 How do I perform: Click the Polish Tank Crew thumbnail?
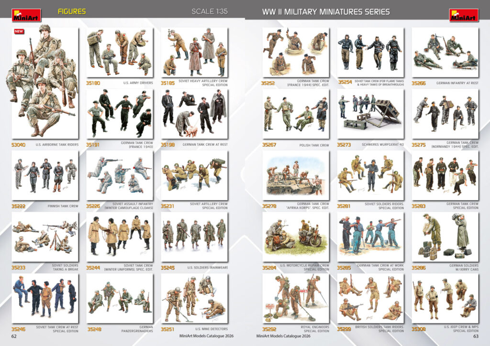click(295, 113)
